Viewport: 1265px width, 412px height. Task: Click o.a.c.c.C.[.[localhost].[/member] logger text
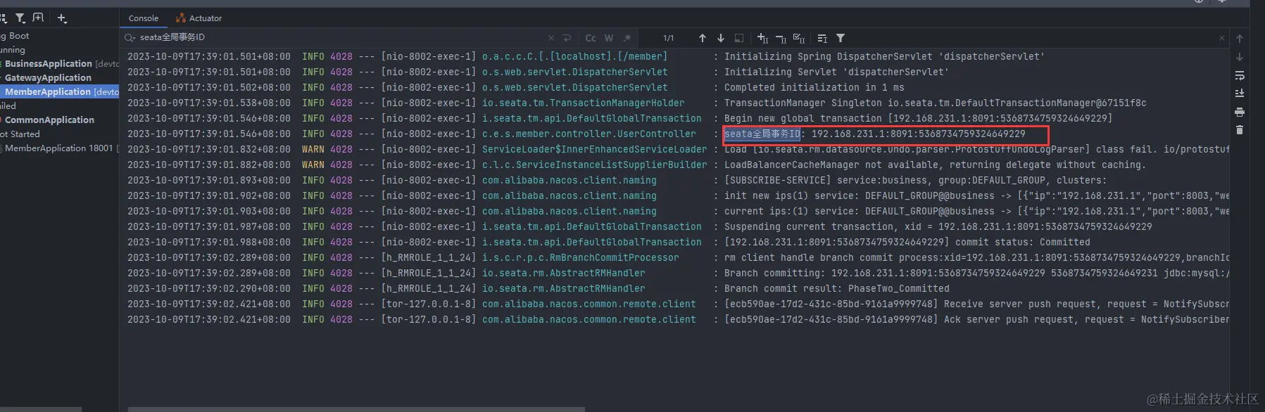(574, 56)
